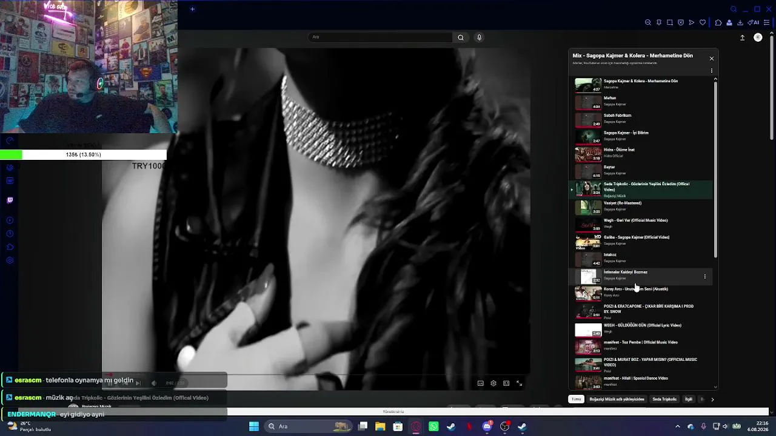
Task: Open Discord from the taskbar
Action: click(487, 426)
